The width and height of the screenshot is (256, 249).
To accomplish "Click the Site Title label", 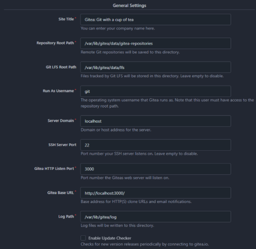I will (66, 19).
